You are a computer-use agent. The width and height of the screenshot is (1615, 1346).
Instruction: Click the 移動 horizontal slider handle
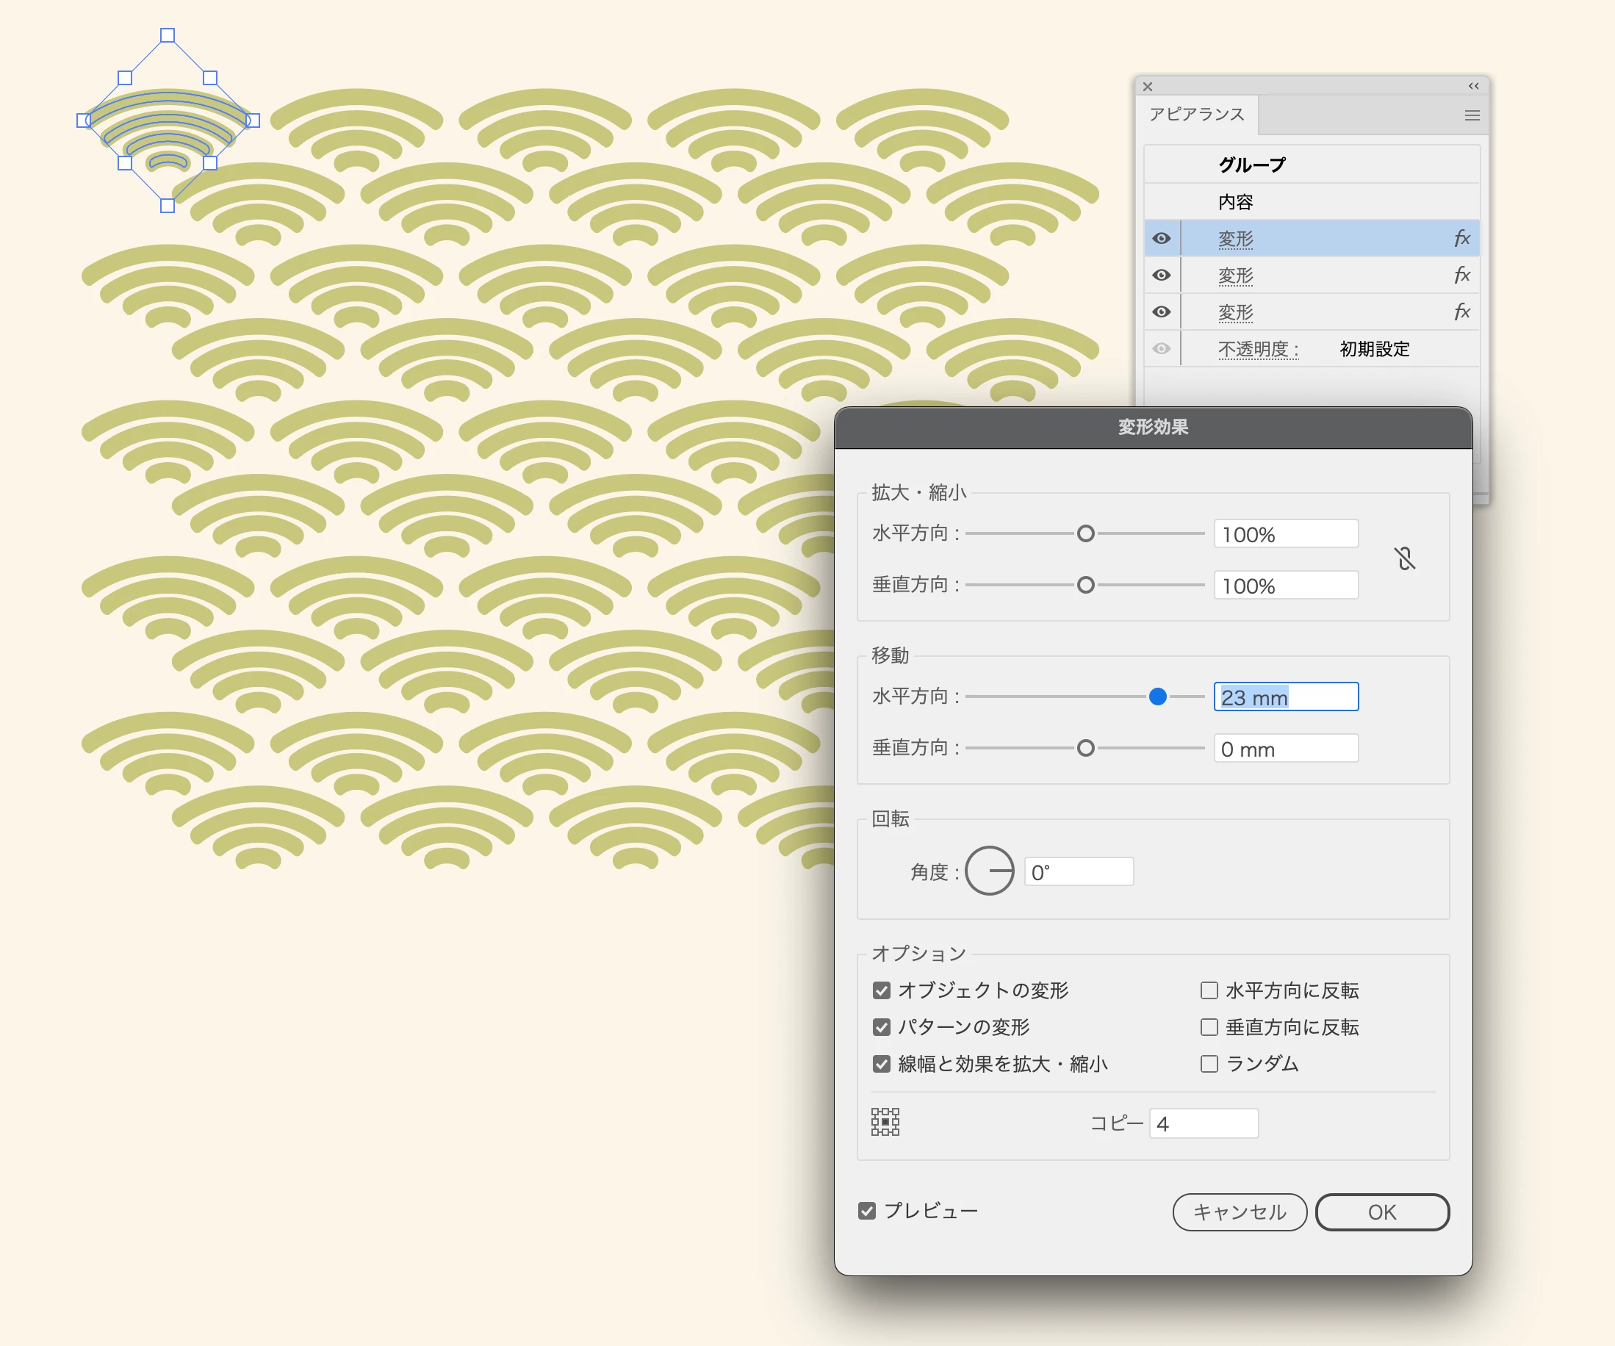click(1157, 697)
